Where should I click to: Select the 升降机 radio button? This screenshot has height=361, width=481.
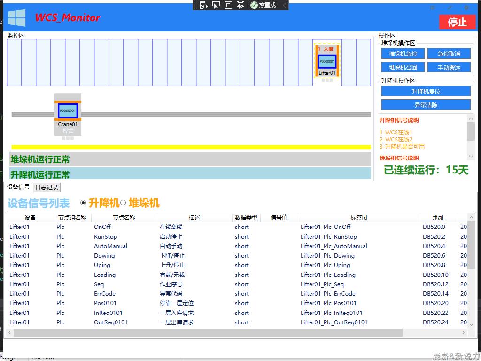coord(84,203)
